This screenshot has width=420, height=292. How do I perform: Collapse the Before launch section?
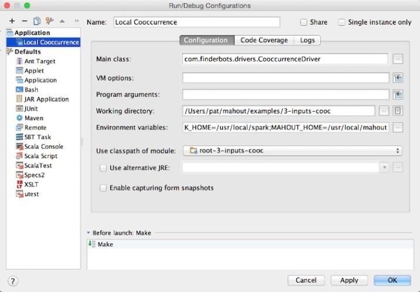89,233
